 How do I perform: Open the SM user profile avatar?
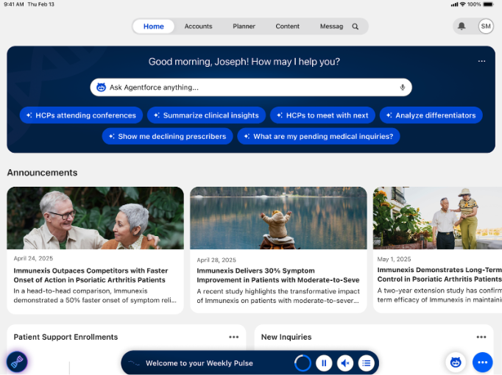tap(486, 26)
